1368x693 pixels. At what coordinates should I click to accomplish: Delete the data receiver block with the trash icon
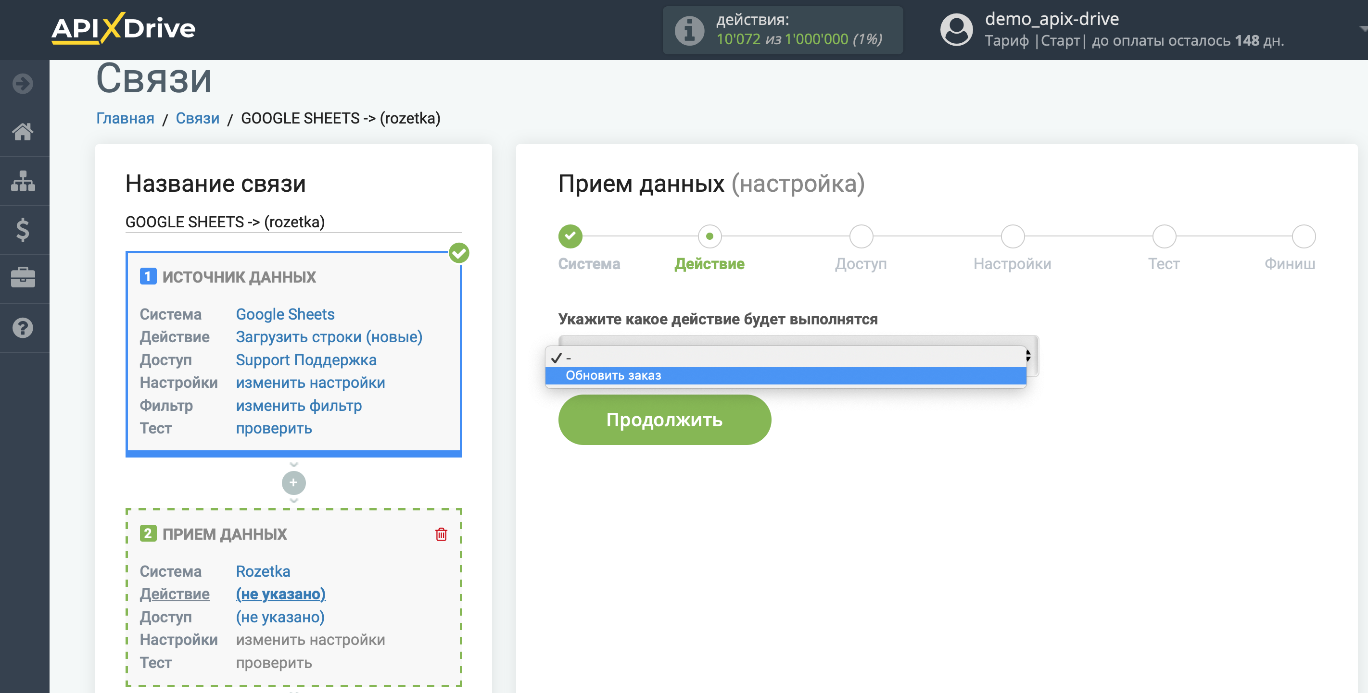[441, 534]
